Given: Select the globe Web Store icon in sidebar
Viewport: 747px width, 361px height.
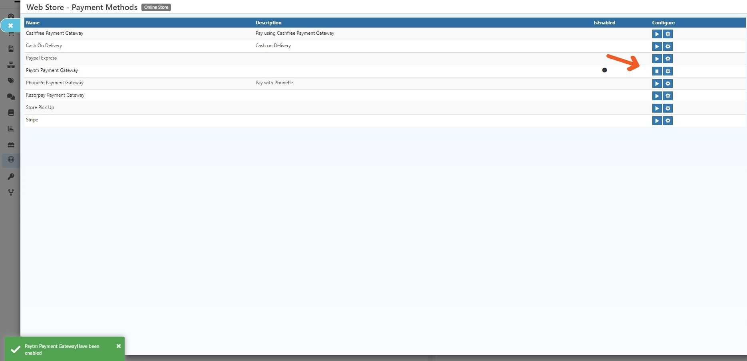Looking at the screenshot, I should coord(11,160).
